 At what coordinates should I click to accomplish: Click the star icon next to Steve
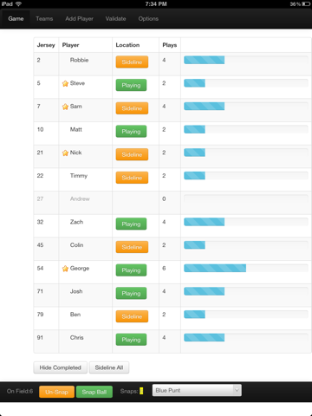pyautogui.click(x=65, y=84)
